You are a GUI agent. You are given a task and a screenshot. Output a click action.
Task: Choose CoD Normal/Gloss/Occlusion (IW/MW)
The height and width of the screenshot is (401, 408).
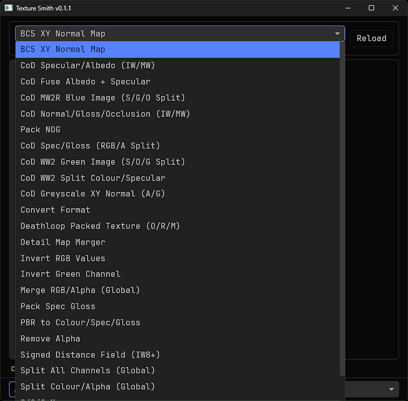[x=178, y=114]
